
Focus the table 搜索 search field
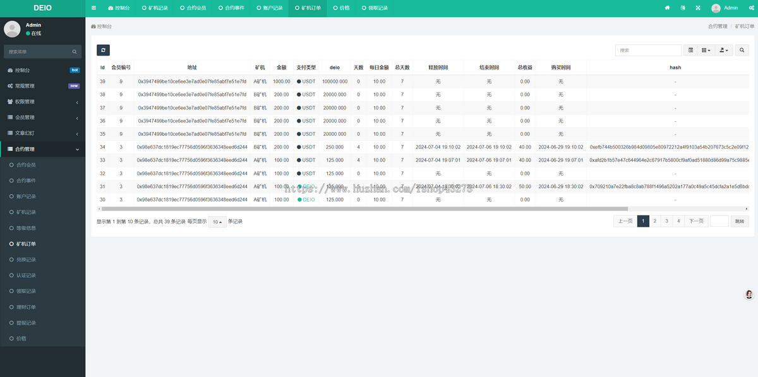[648, 50]
